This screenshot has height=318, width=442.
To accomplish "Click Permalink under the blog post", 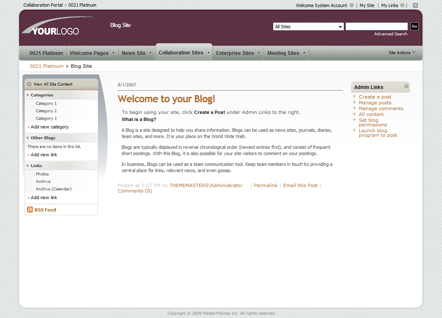I will coord(266,185).
